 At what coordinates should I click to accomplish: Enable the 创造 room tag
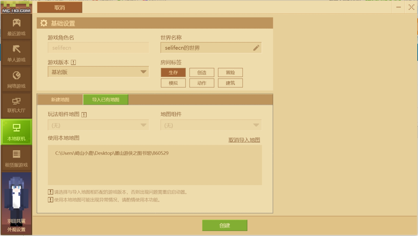click(x=202, y=73)
